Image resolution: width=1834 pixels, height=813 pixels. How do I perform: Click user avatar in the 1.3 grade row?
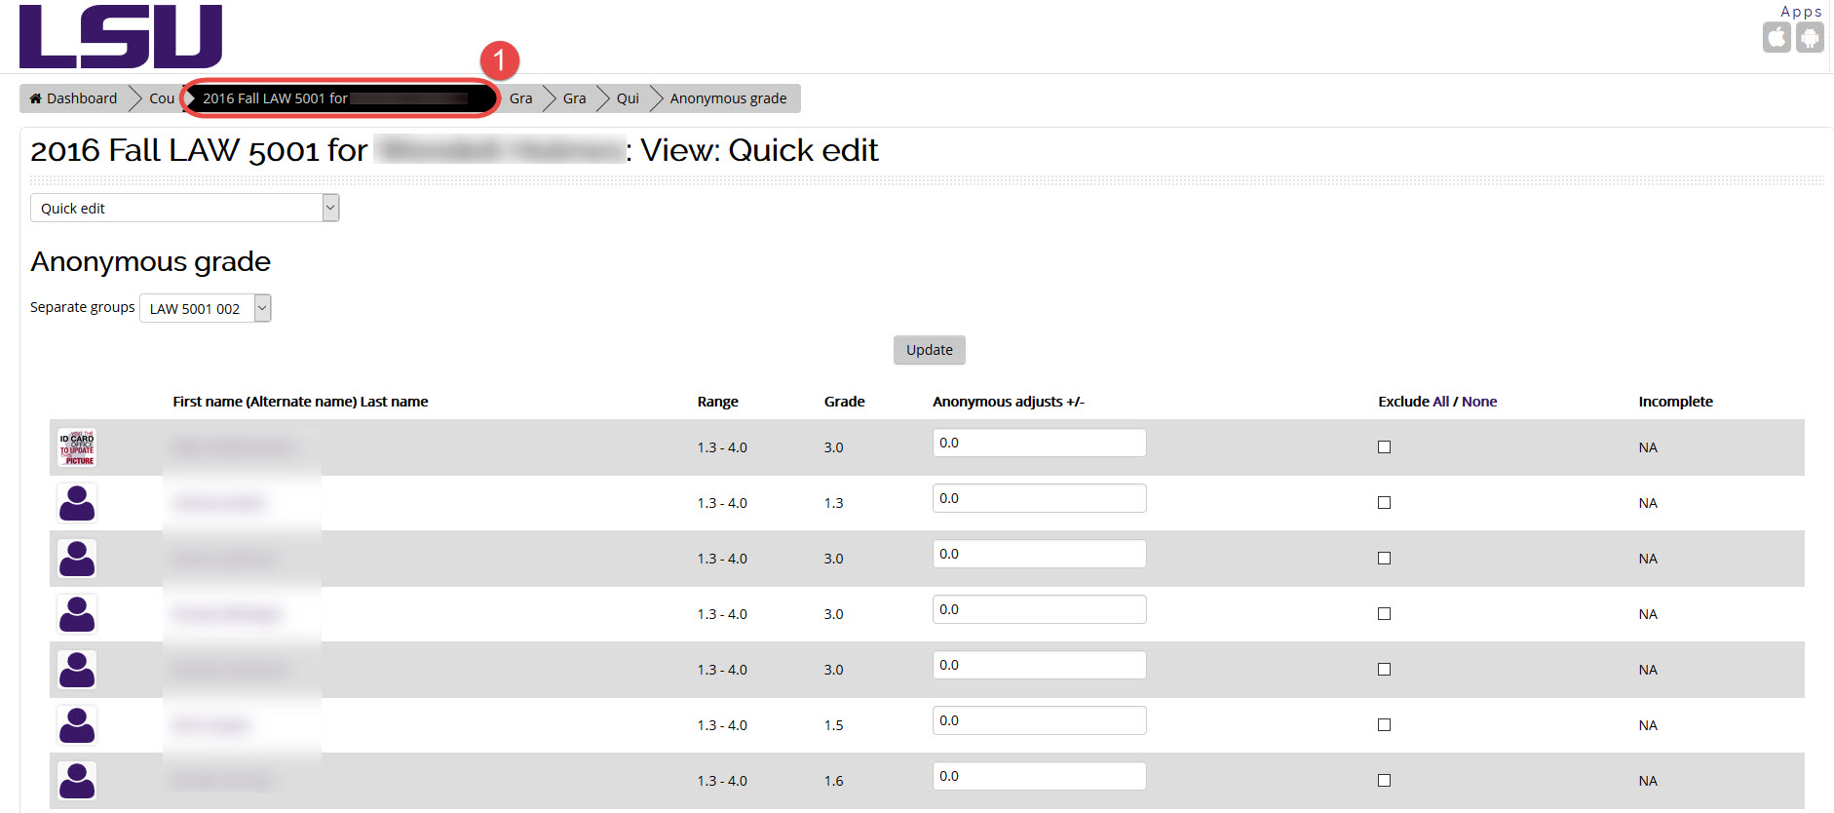coord(77,503)
